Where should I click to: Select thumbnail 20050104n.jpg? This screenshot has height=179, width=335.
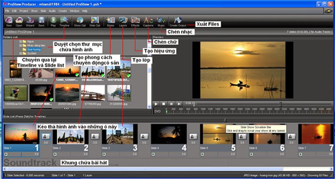pyautogui.click(x=67, y=93)
